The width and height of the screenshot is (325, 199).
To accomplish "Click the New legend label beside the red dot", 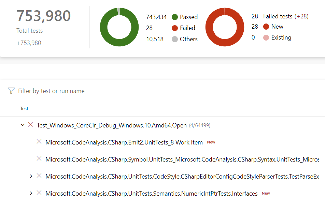I will (277, 27).
